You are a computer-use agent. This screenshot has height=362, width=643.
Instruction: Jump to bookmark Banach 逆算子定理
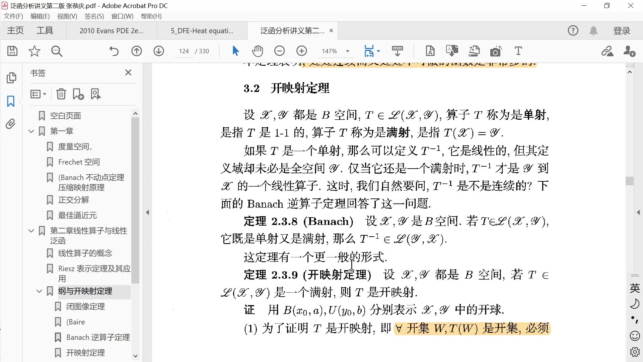tap(98, 338)
